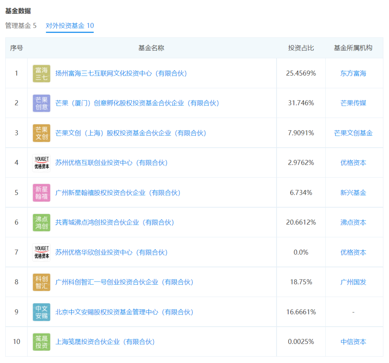389x363 pixels.
Task: Click the pink 新星翰禧 logo icon
Action: (x=41, y=193)
